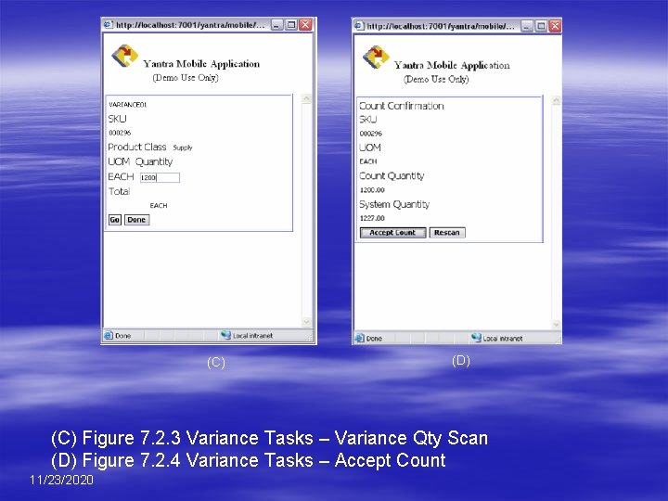Image resolution: width=668 pixels, height=501 pixels.
Task: Click the status bar page icon in window C
Action: pyautogui.click(x=109, y=335)
